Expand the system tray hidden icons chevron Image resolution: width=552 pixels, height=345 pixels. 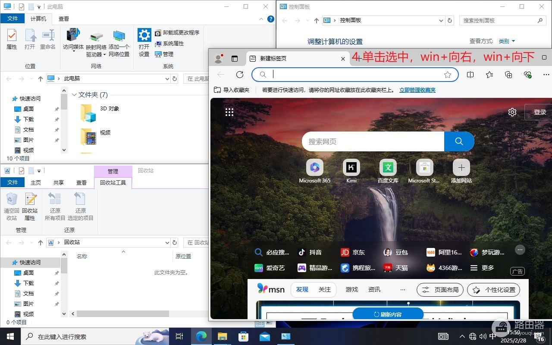click(x=462, y=336)
